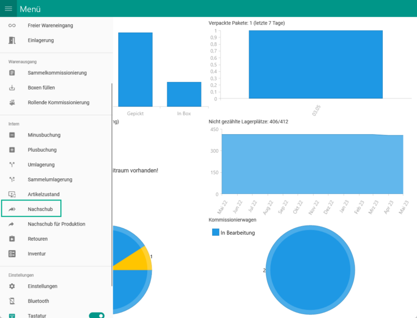Click the Boxen füllen download icon
This screenshot has width=417, height=318.
coord(12,88)
